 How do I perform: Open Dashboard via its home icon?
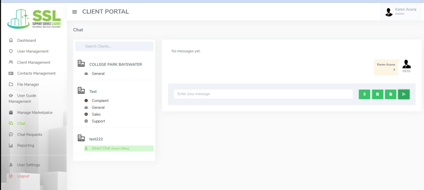coord(11,40)
